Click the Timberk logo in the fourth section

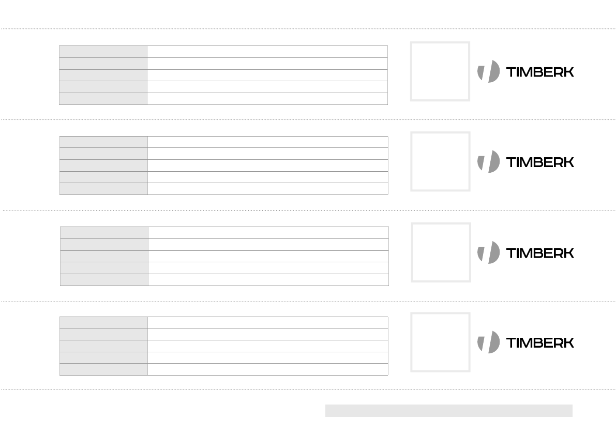[x=525, y=342]
